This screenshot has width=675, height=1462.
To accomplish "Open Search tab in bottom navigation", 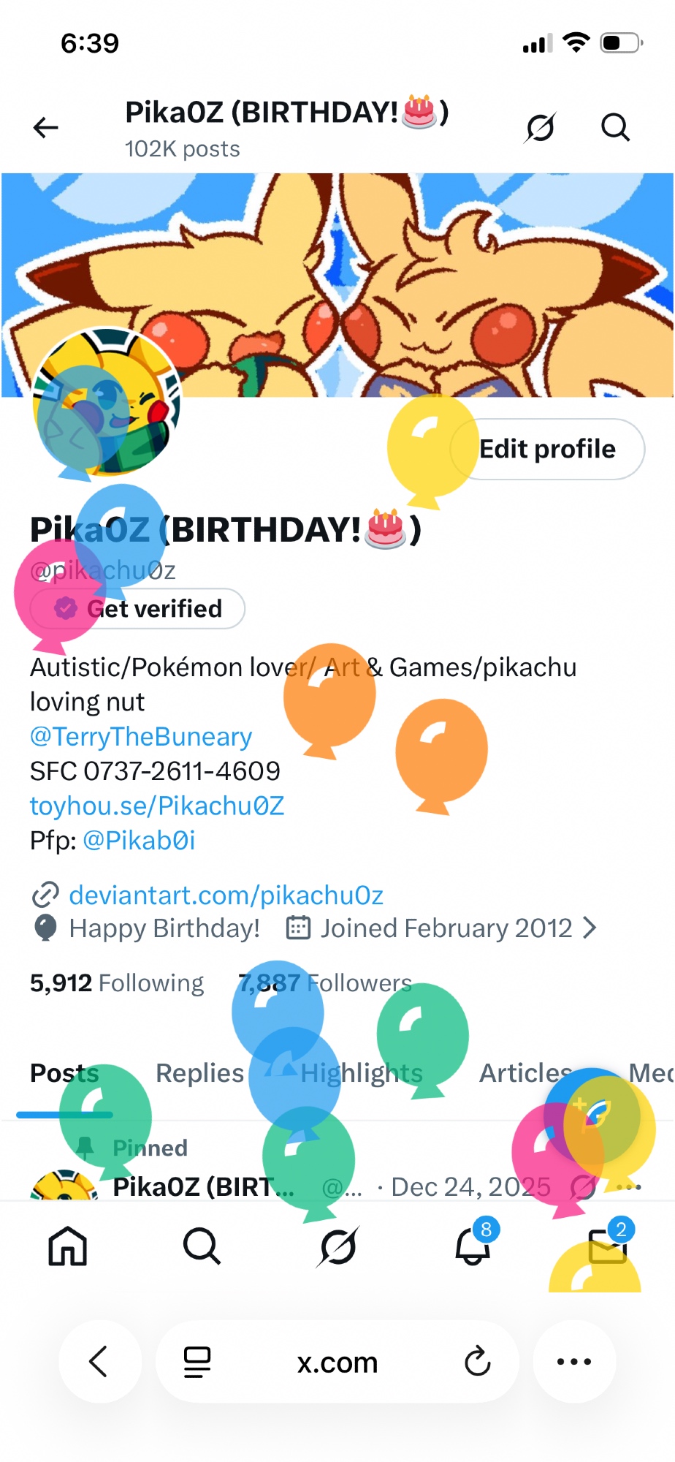I will point(202,1246).
